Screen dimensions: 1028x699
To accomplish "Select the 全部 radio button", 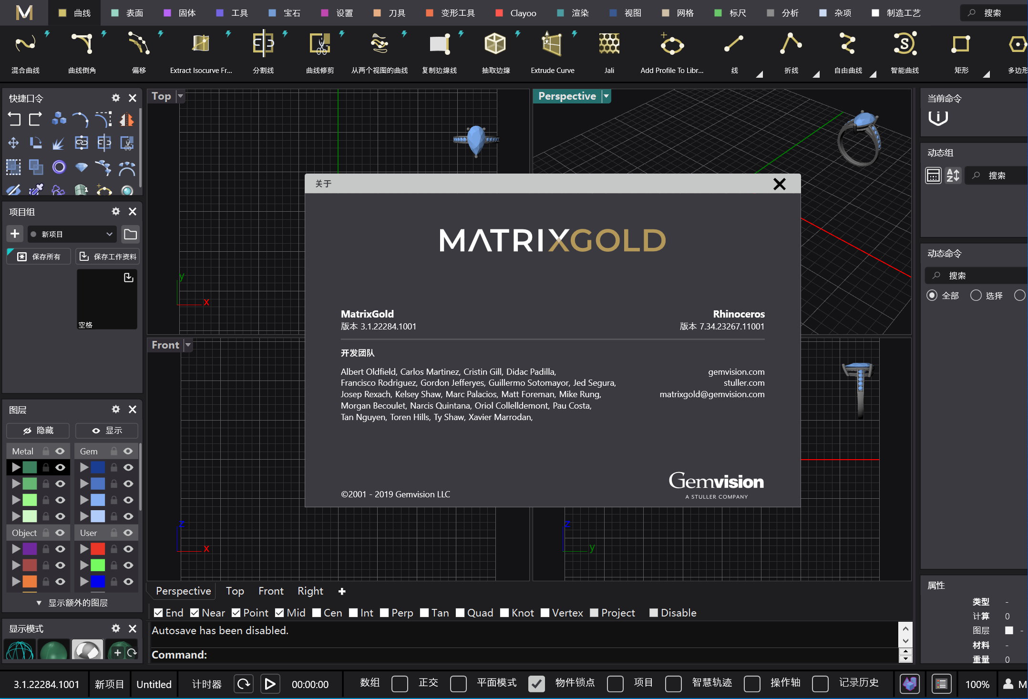I will pyautogui.click(x=932, y=296).
